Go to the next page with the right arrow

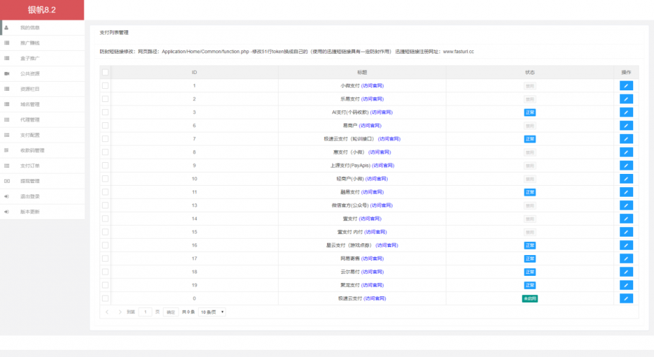coord(120,312)
